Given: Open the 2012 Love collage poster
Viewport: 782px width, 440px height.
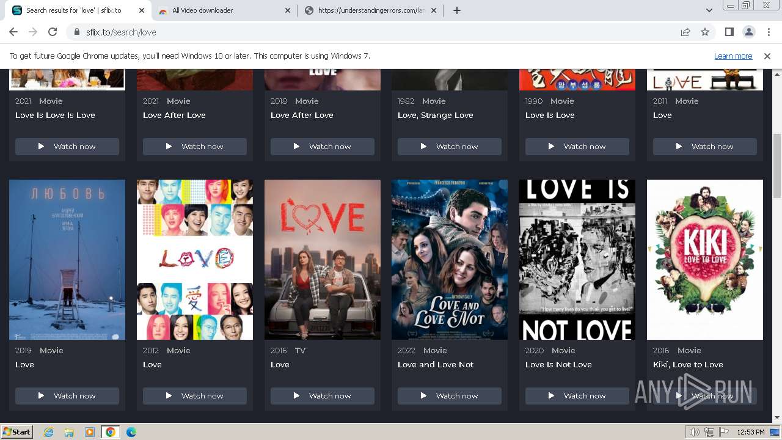Looking at the screenshot, I should 195,260.
